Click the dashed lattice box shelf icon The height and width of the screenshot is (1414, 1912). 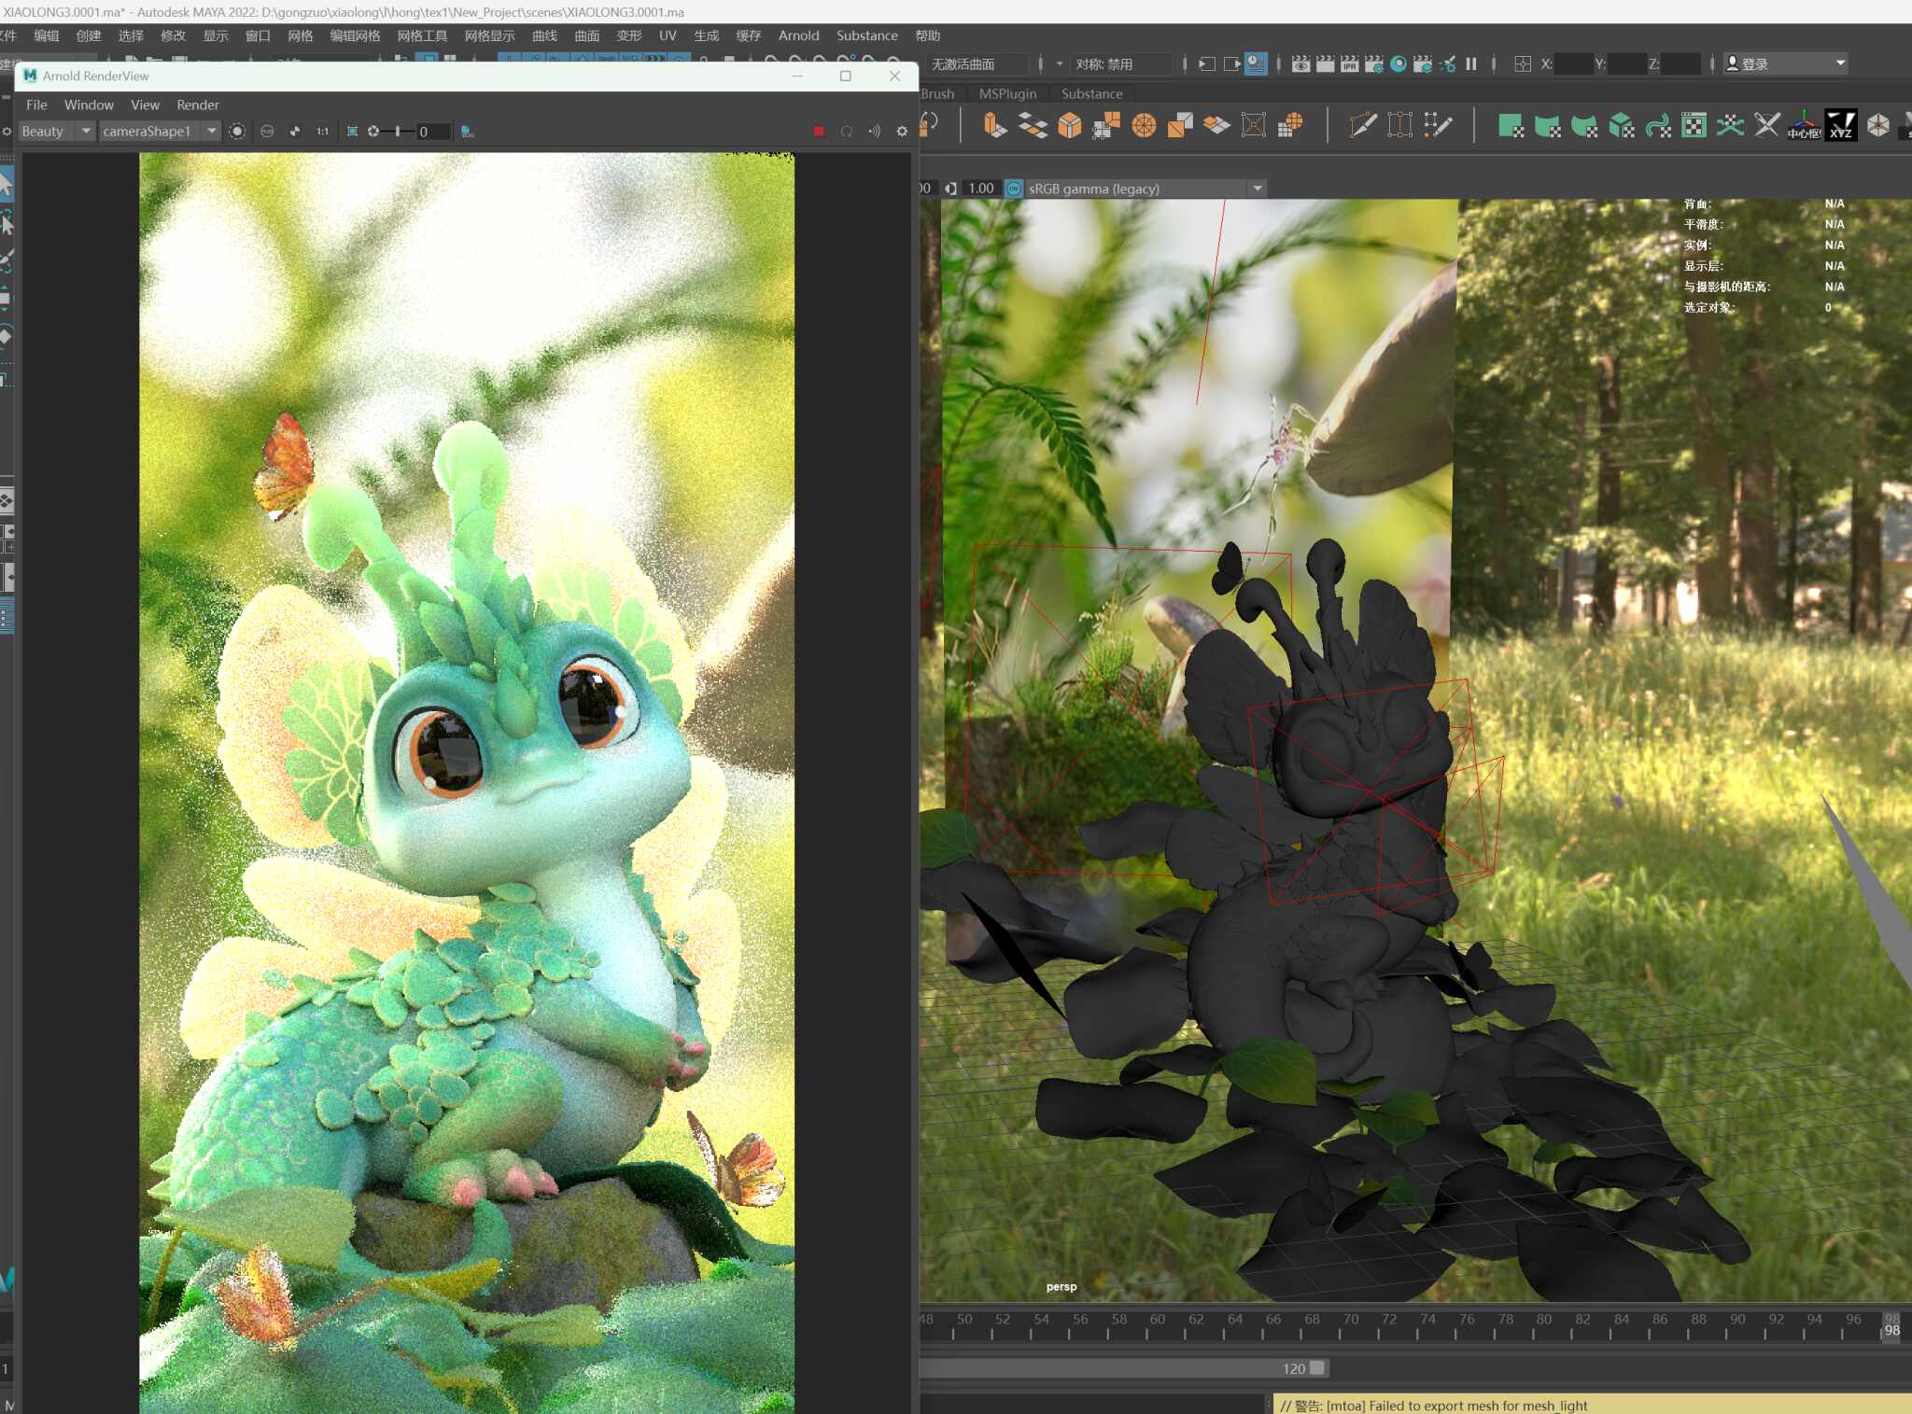(1399, 125)
